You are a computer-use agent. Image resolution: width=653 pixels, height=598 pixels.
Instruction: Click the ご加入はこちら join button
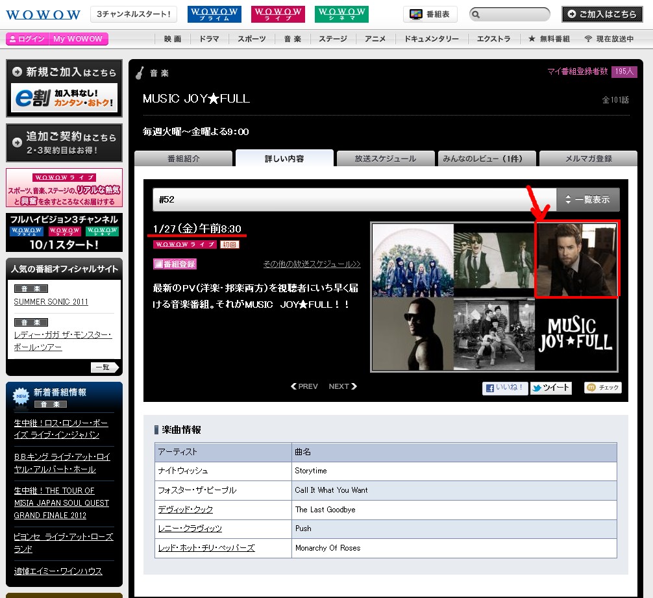click(602, 14)
